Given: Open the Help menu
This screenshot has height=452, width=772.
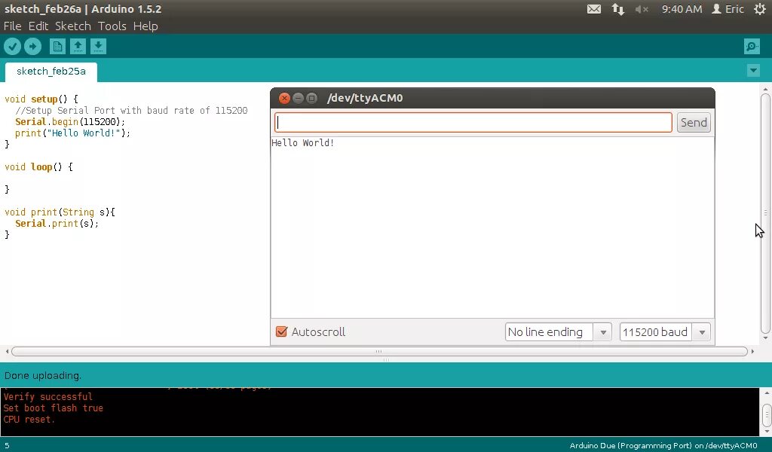Looking at the screenshot, I should (x=146, y=26).
